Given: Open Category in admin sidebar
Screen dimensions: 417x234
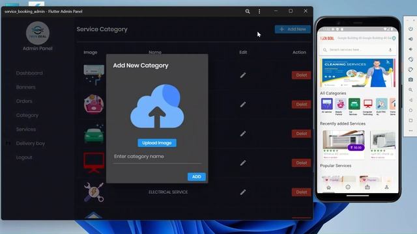Looking at the screenshot, I should click(x=27, y=115).
